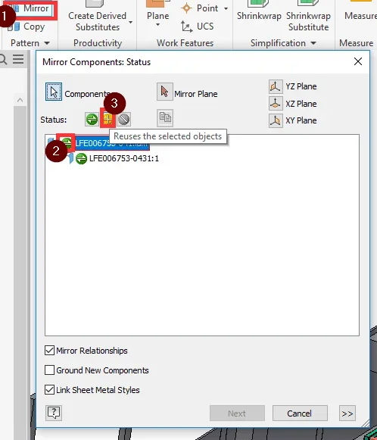
Task: Click the Work Features panel label
Action: (x=185, y=43)
